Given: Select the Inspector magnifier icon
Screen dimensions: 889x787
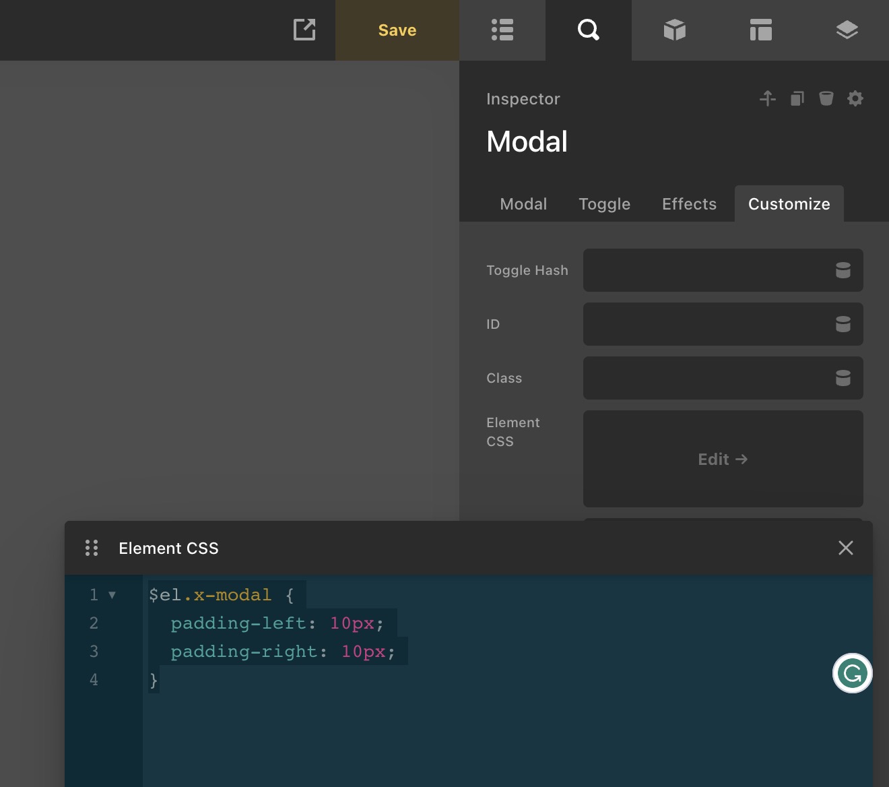Looking at the screenshot, I should (589, 30).
